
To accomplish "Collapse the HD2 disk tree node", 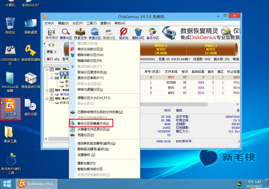I will pos(47,99).
